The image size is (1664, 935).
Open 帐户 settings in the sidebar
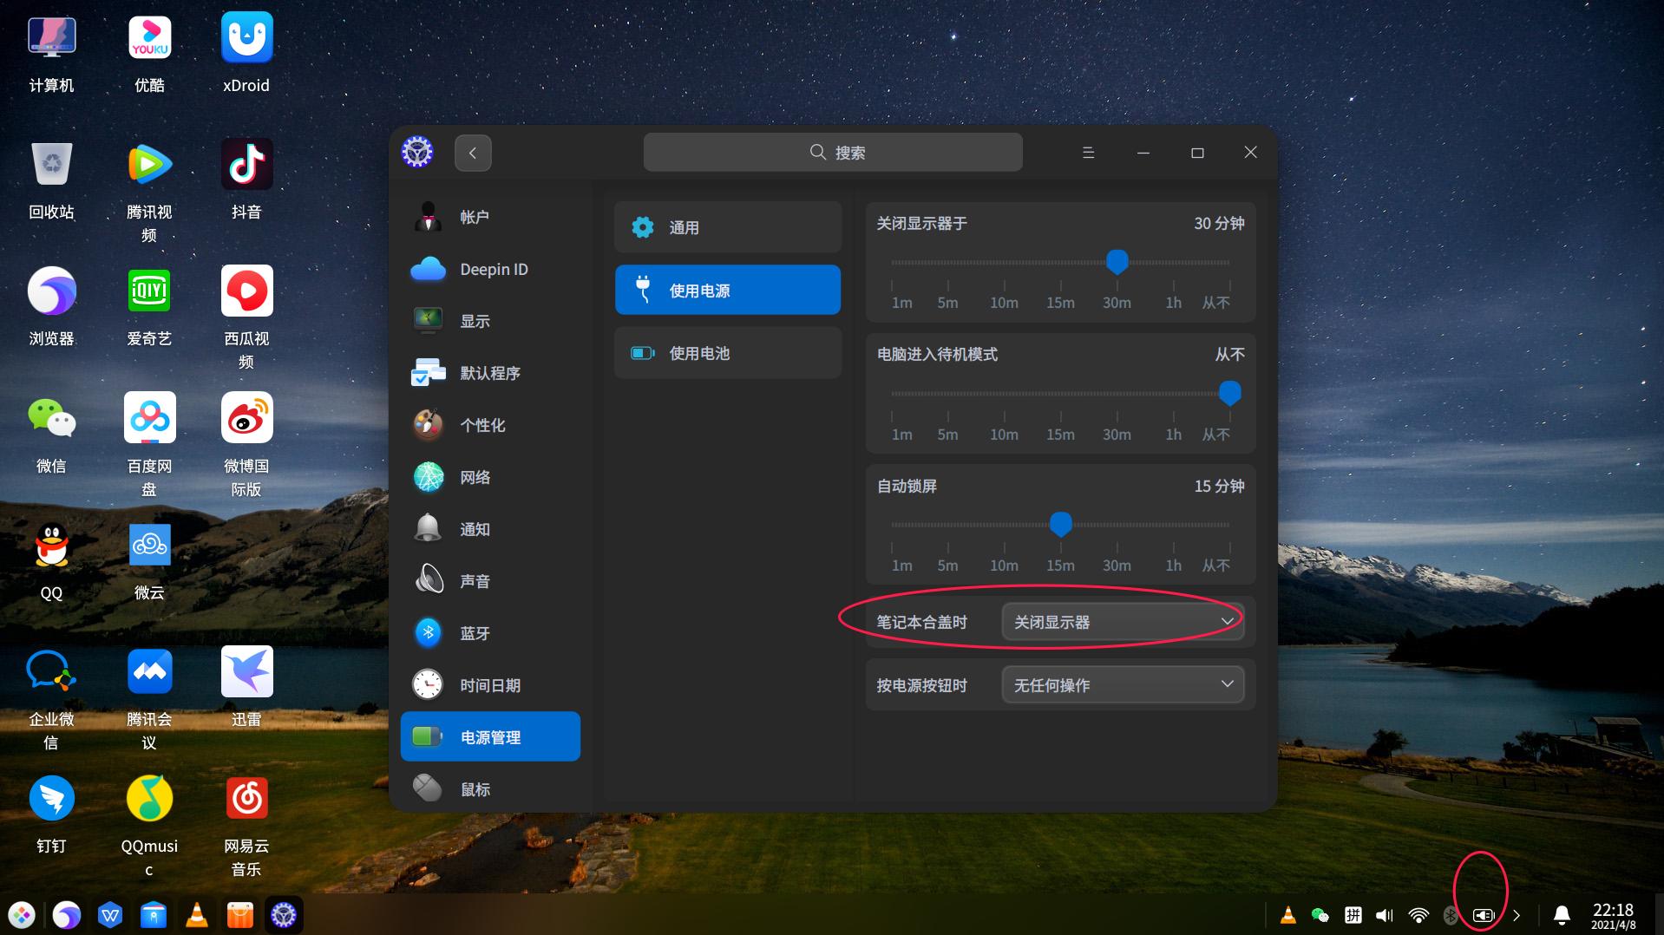point(490,217)
